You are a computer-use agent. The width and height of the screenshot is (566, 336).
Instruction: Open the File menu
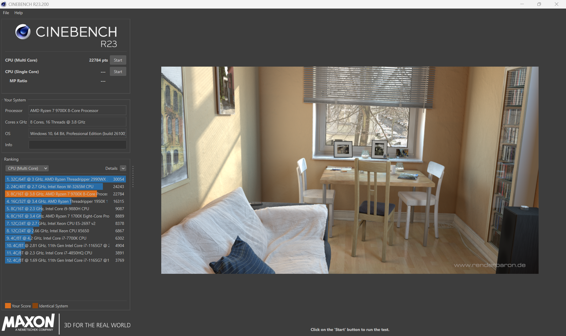coord(6,13)
